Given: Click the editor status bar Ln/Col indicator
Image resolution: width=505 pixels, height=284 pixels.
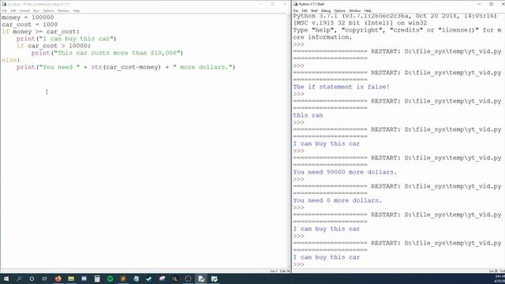Looking at the screenshot, I should 279,271.
